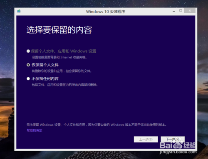This screenshot has width=208, height=159.
Task: Click the 将删除你的设置和应用 description text
Action: pos(62,71)
